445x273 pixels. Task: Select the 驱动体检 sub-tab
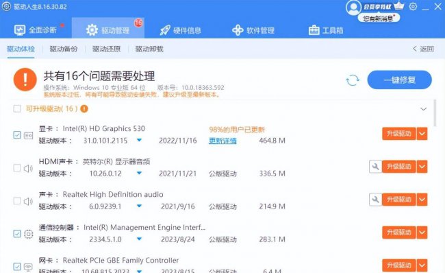pos(21,49)
